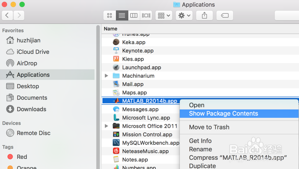
Task: Select the MATLAB_R2014b.app icon
Action: tap(116, 101)
